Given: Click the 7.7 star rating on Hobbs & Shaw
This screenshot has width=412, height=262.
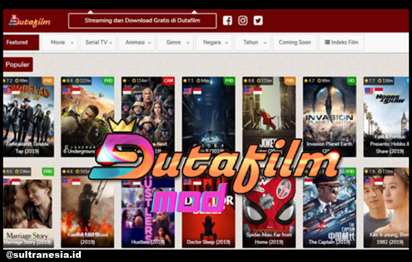Looking at the screenshot, I should pos(370,81).
